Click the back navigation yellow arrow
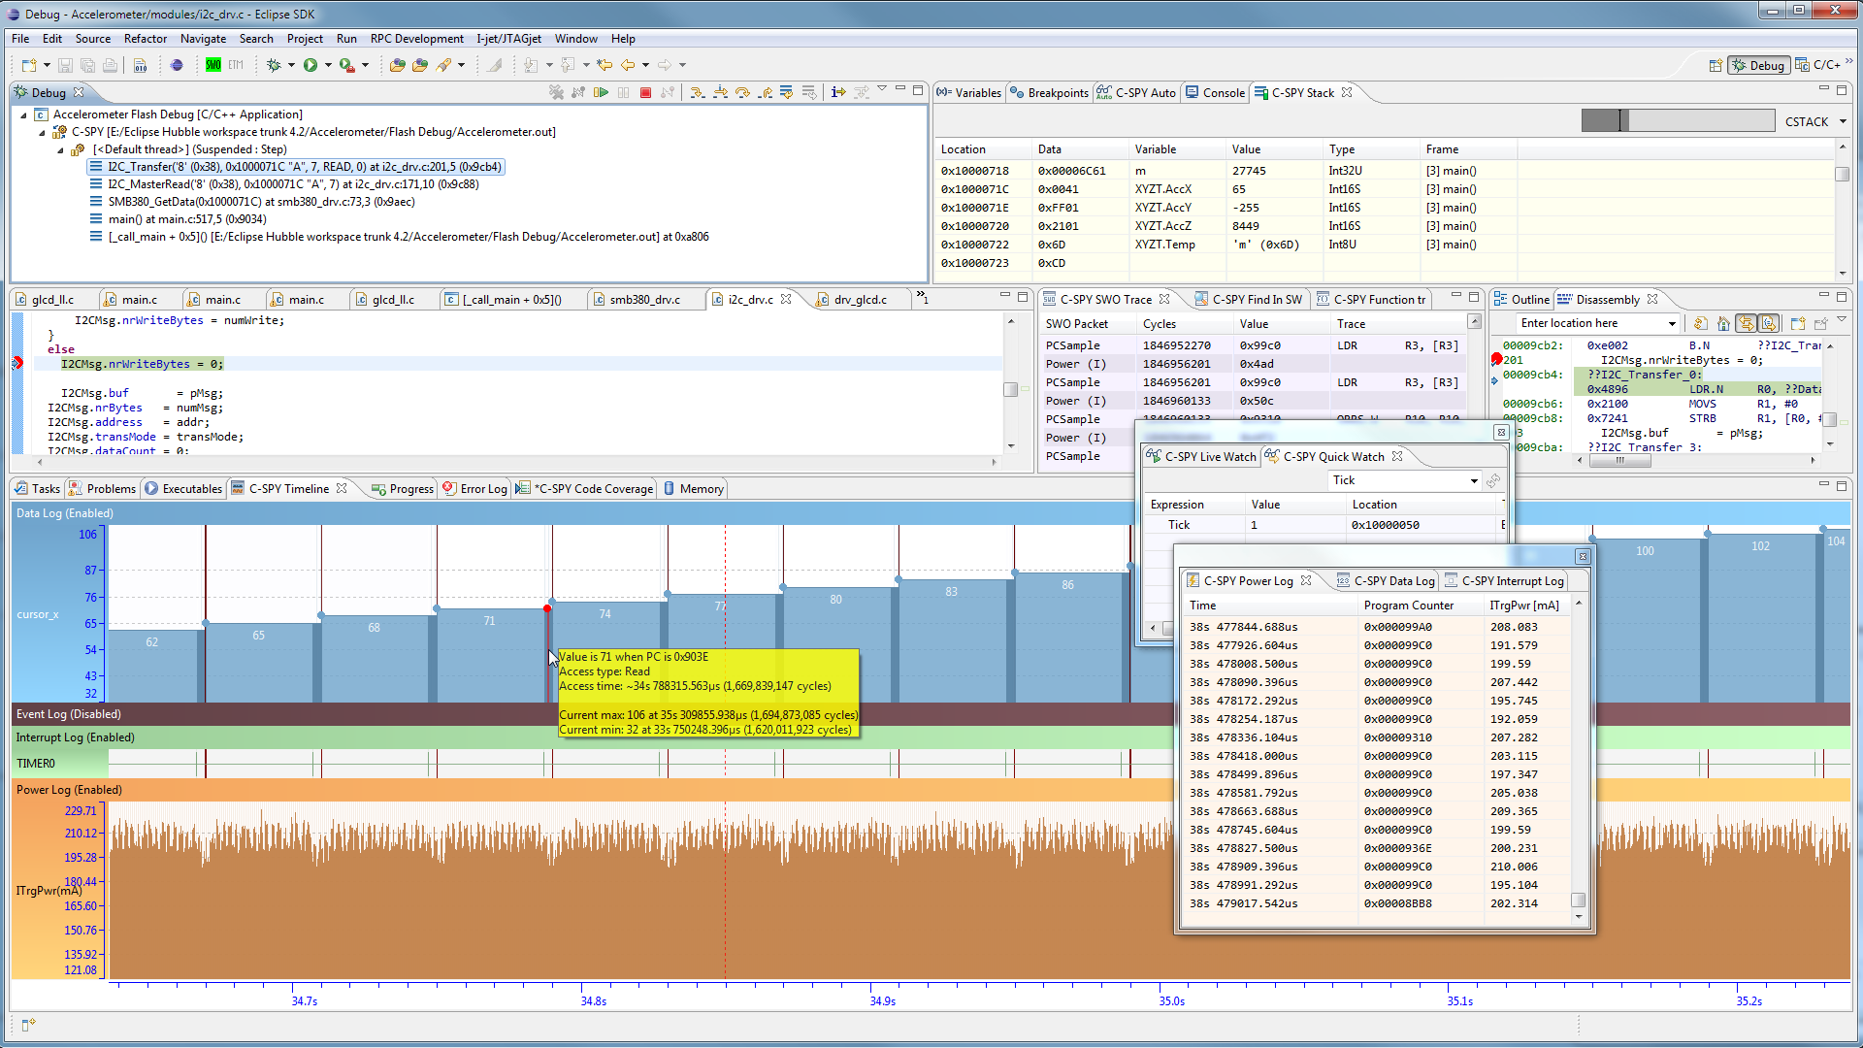 click(x=628, y=65)
